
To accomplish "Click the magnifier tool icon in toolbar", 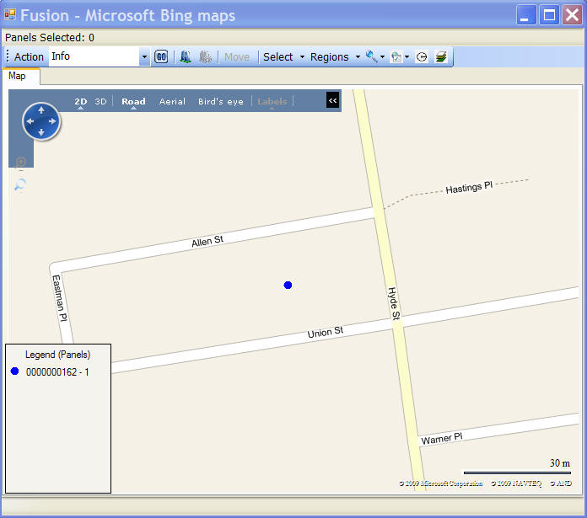I will (x=371, y=56).
